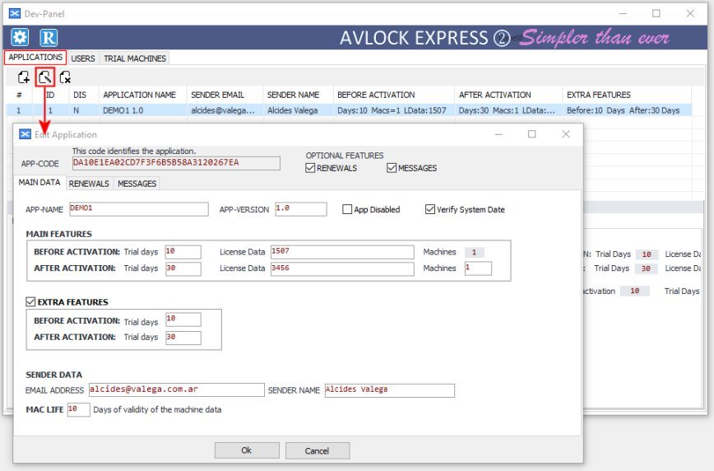The height and width of the screenshot is (471, 714).
Task: Switch to the USERS tab
Action: coord(83,58)
